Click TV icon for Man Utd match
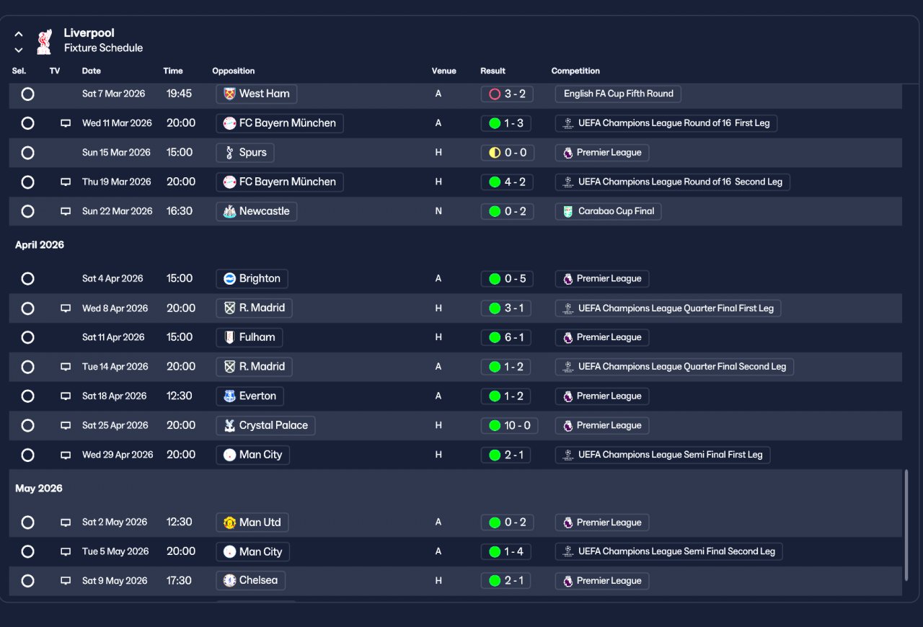The height and width of the screenshot is (627, 923). 66,522
